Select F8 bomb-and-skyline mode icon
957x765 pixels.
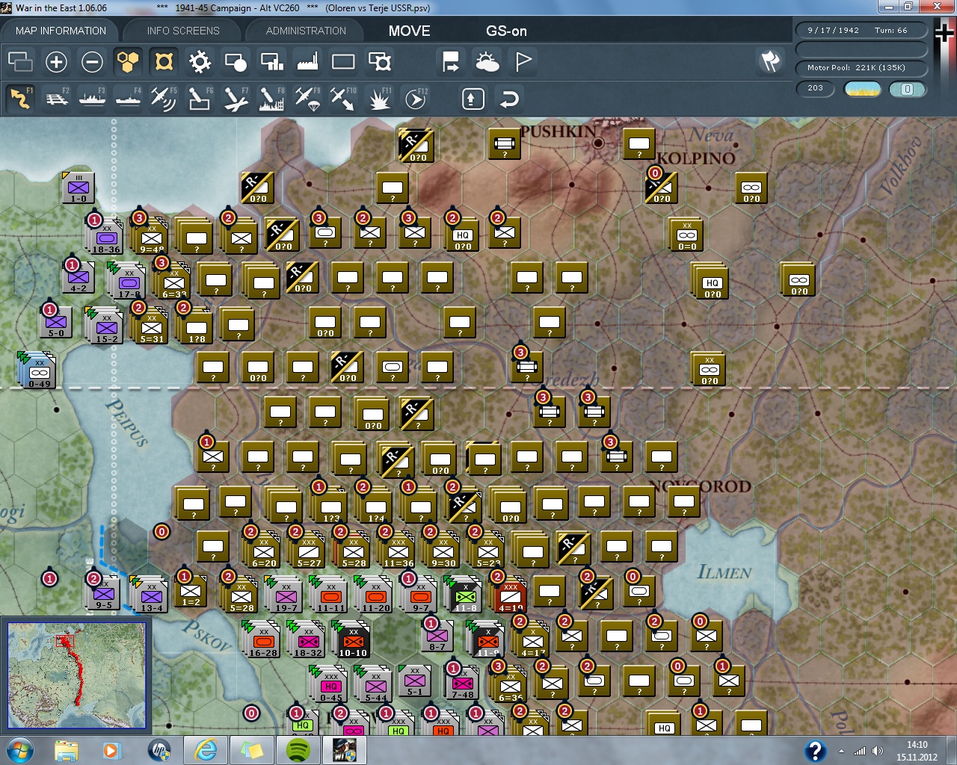click(271, 99)
